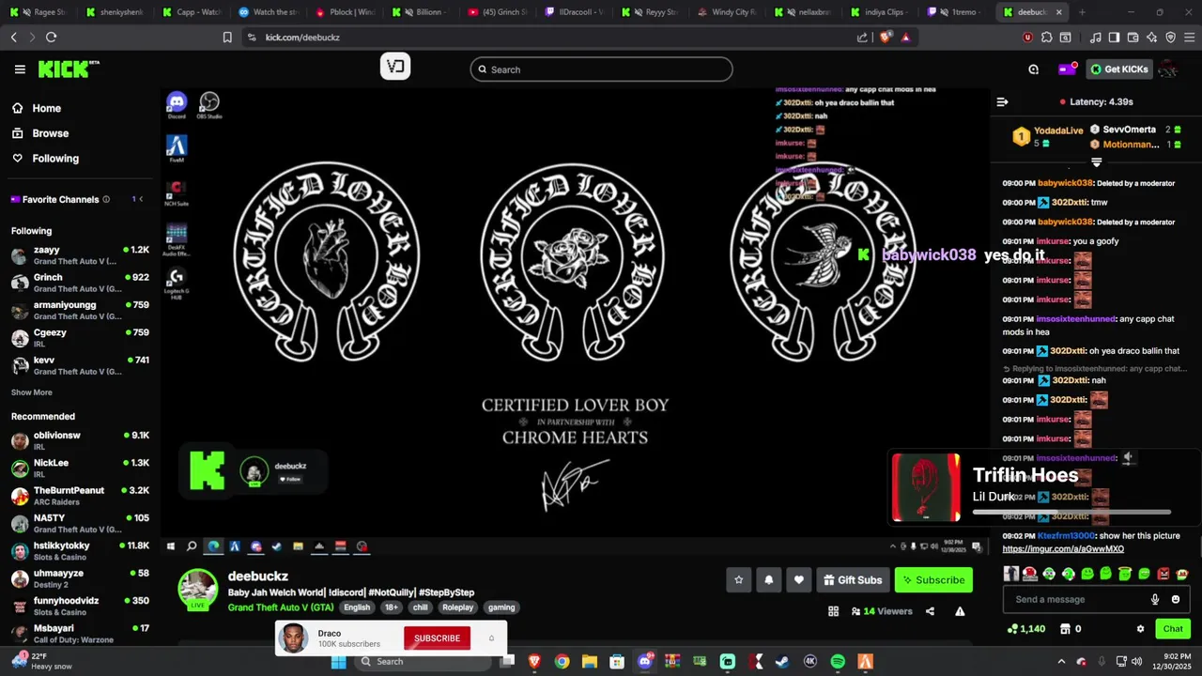The width and height of the screenshot is (1202, 676).
Task: Click Favorite Channels info icon
Action: (x=106, y=199)
